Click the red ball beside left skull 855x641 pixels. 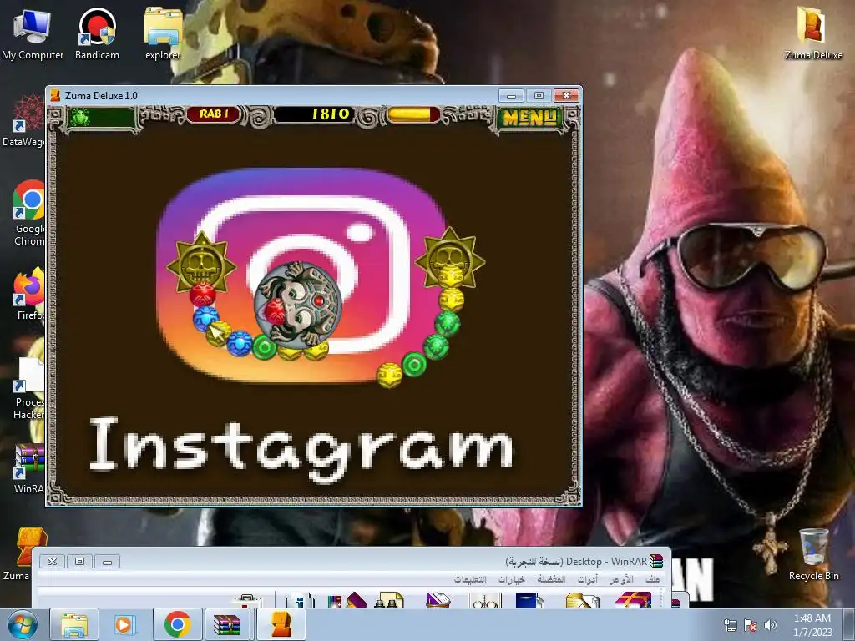pos(202,295)
